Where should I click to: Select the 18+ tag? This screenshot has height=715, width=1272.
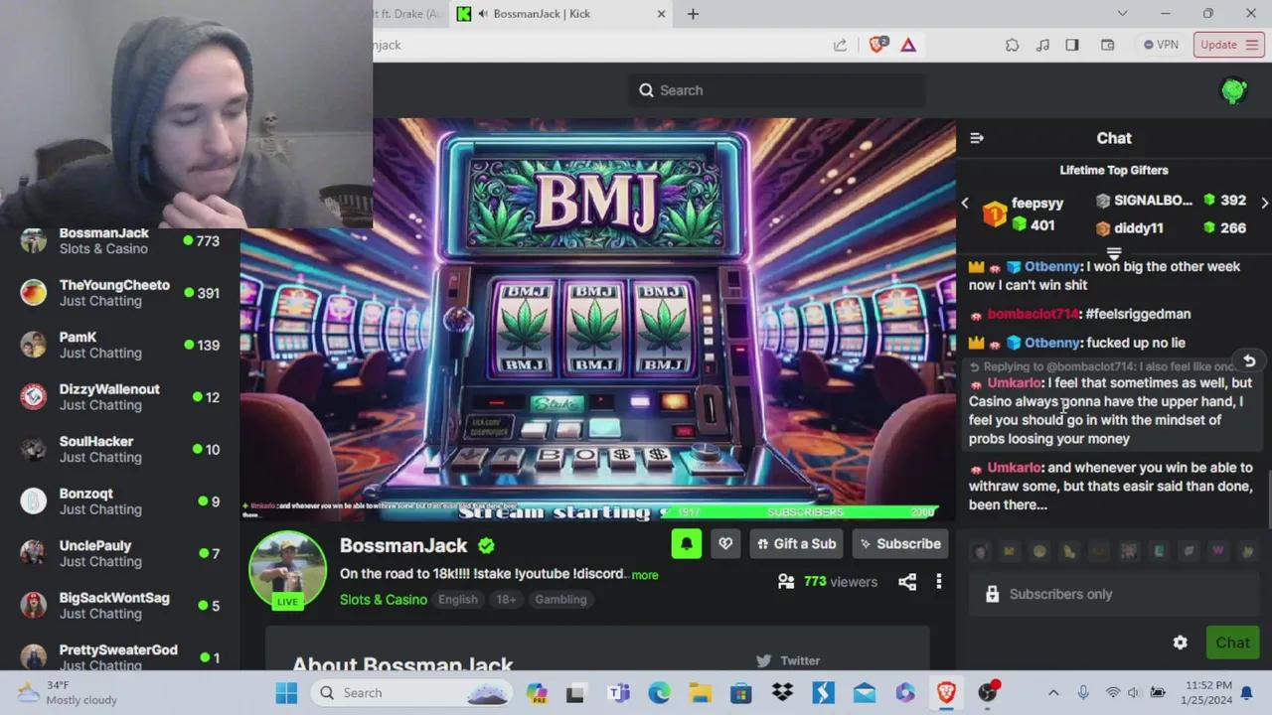(x=506, y=599)
